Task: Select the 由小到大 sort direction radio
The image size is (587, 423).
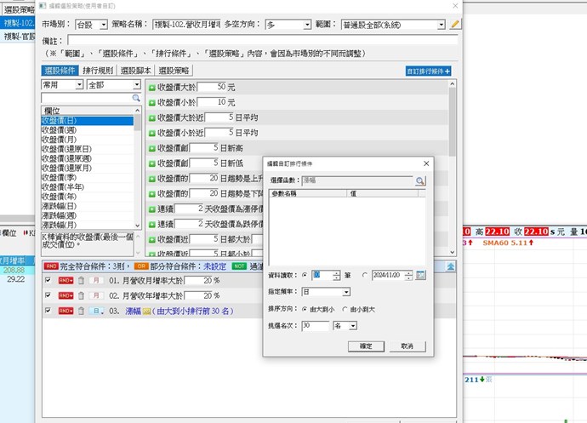Action: click(x=344, y=309)
